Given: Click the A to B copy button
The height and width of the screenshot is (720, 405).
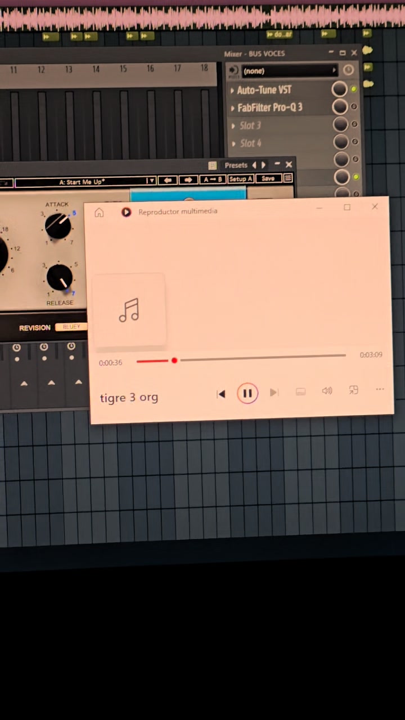Looking at the screenshot, I should click(213, 179).
